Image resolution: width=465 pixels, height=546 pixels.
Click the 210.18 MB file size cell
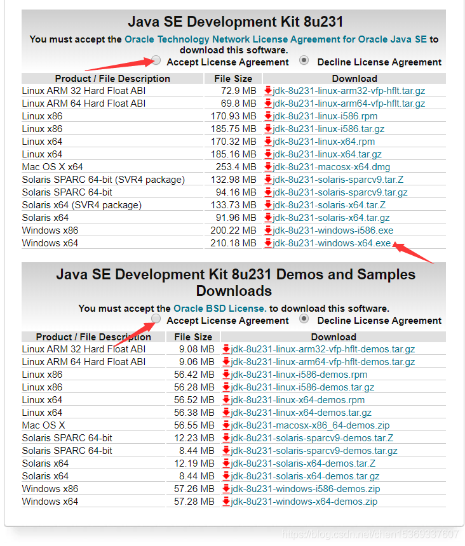(x=233, y=243)
